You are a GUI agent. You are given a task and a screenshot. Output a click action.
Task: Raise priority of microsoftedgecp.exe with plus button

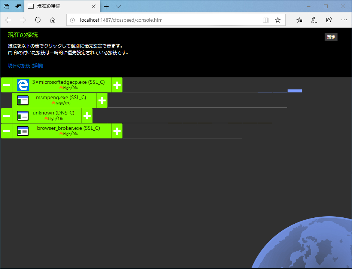tap(117, 85)
